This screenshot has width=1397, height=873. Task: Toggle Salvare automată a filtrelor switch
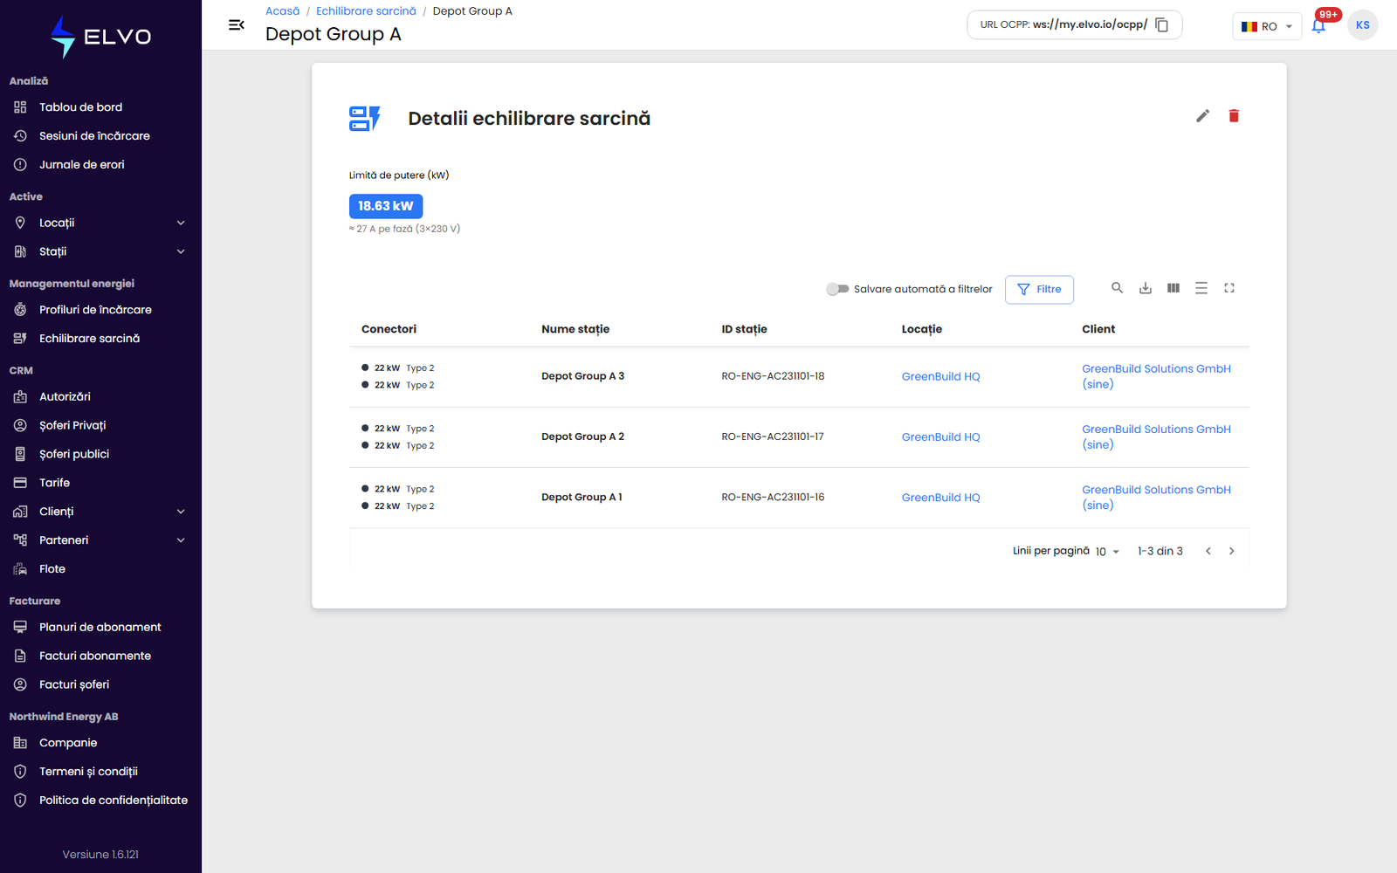point(837,289)
